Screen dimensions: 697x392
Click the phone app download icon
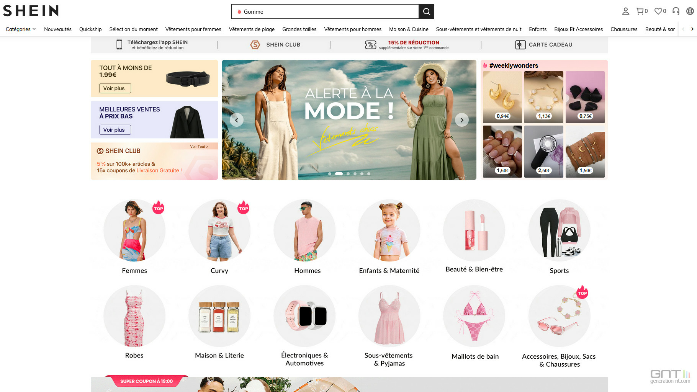[x=119, y=45]
